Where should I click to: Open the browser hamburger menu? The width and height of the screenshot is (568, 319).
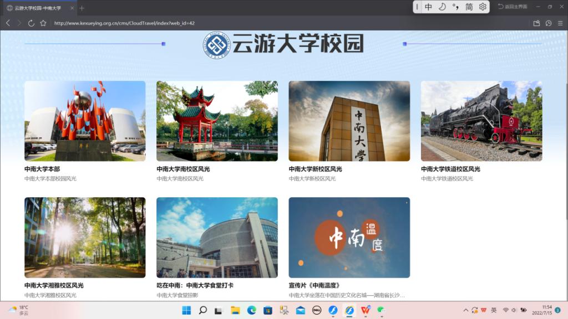click(560, 23)
